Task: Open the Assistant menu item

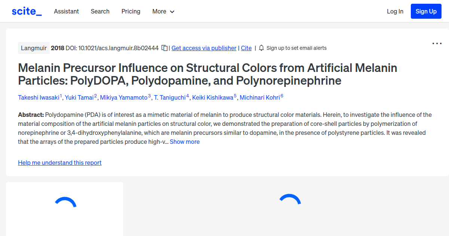Action: point(66,11)
